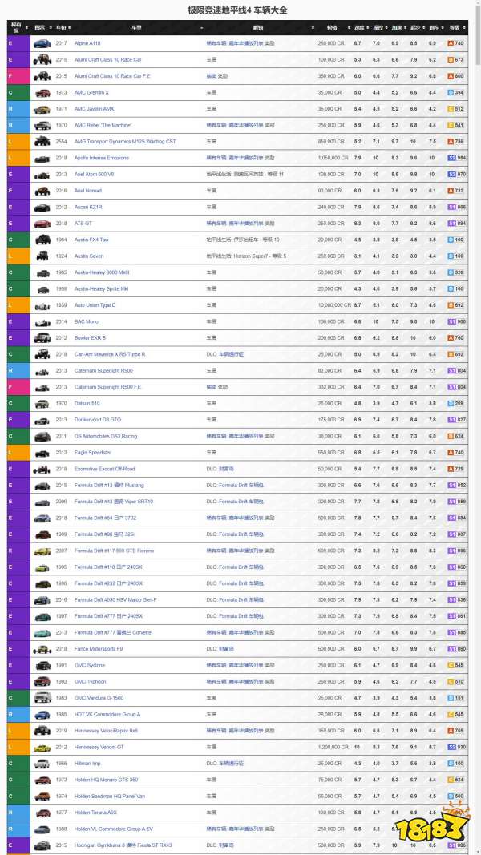
Task: Click the AMC Gremlin X car image
Action: coord(42,93)
